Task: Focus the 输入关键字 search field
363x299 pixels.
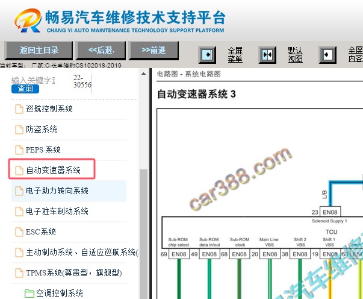Action: 33,80
